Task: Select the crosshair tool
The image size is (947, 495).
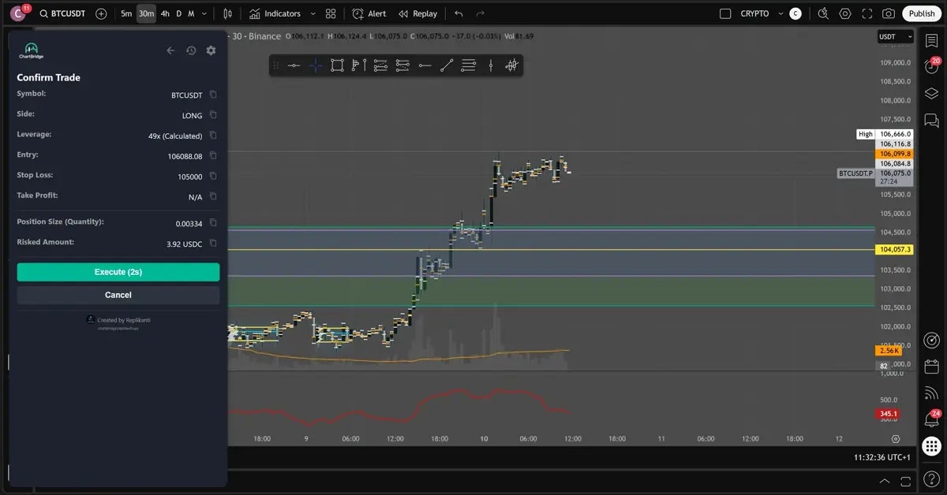Action: [x=314, y=65]
